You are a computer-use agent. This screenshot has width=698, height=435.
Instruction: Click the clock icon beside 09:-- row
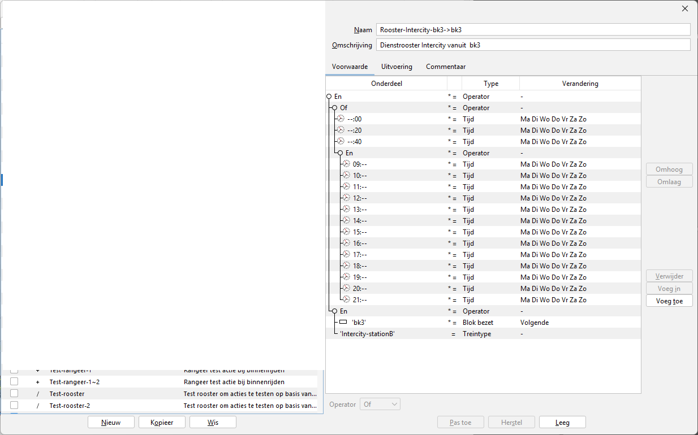346,164
